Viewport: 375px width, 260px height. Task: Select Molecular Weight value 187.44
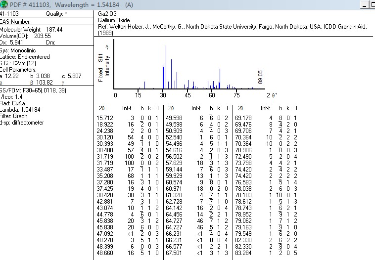click(x=54, y=30)
